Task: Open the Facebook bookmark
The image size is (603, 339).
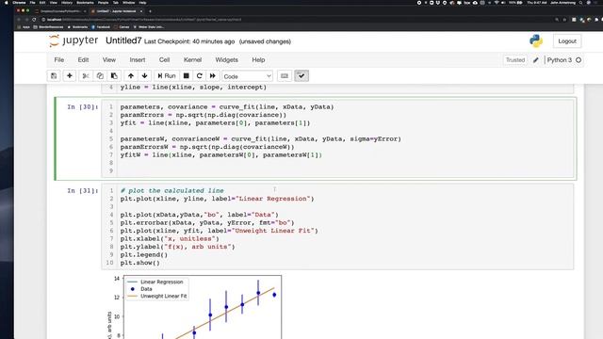Action: [101, 27]
